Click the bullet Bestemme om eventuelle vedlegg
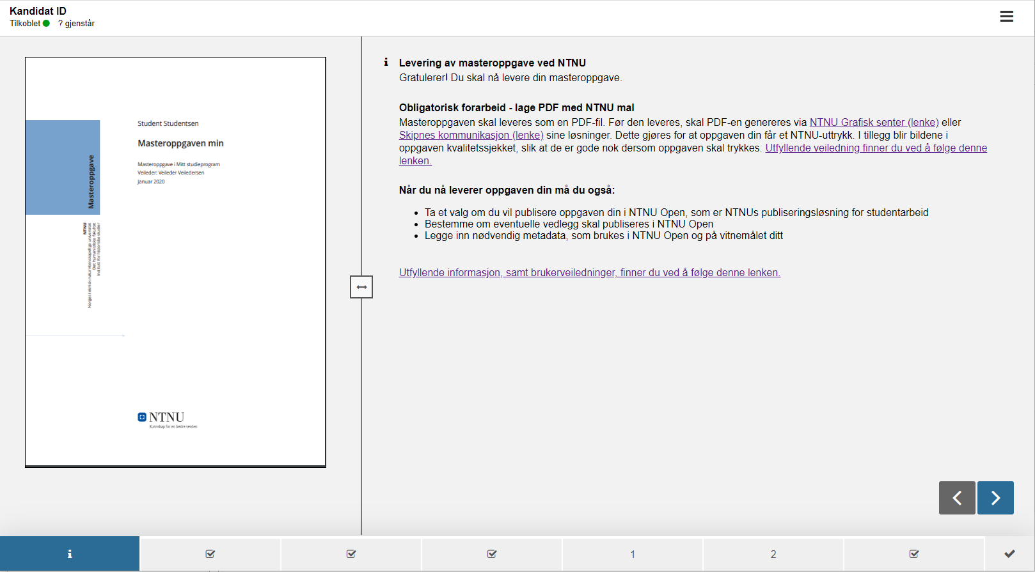The height and width of the screenshot is (572, 1035). (x=569, y=224)
